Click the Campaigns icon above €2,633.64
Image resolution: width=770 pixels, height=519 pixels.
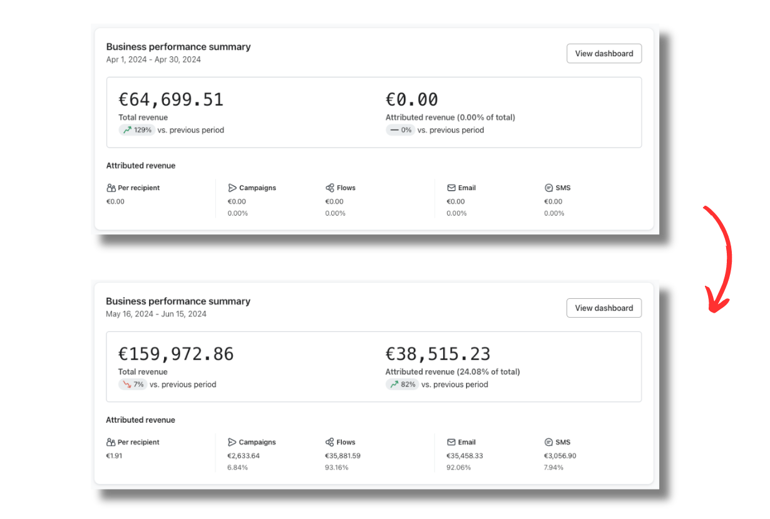pyautogui.click(x=232, y=442)
